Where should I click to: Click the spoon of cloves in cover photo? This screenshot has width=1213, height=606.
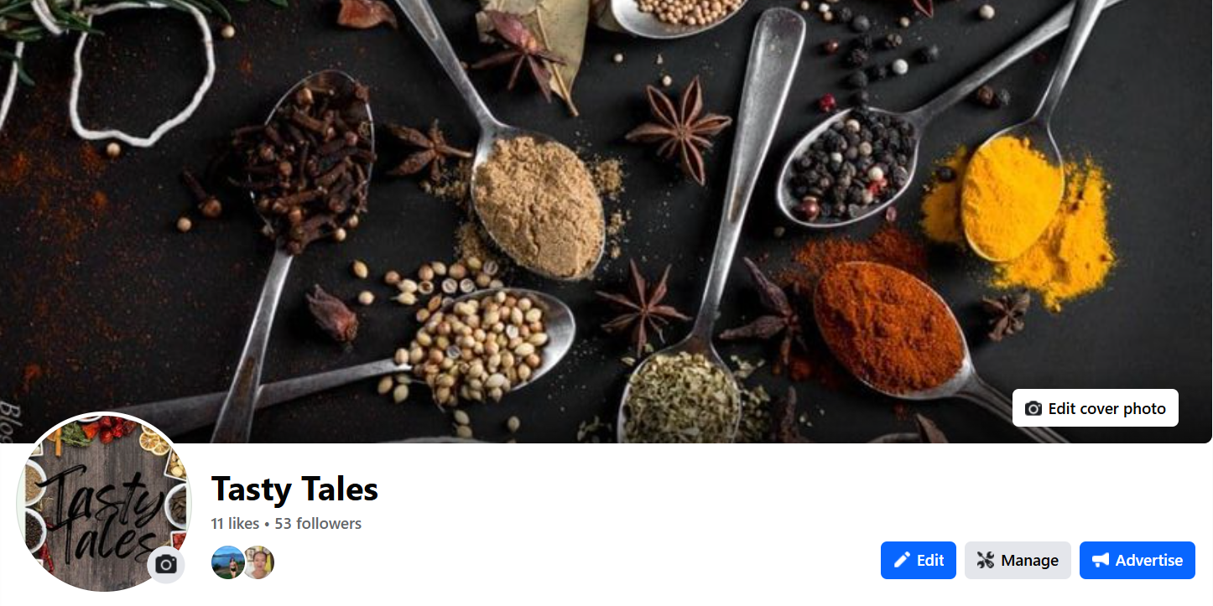pos(304,159)
